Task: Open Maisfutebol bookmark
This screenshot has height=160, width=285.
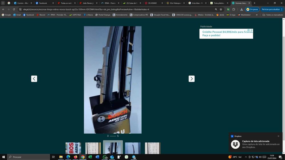Action: pos(244,15)
